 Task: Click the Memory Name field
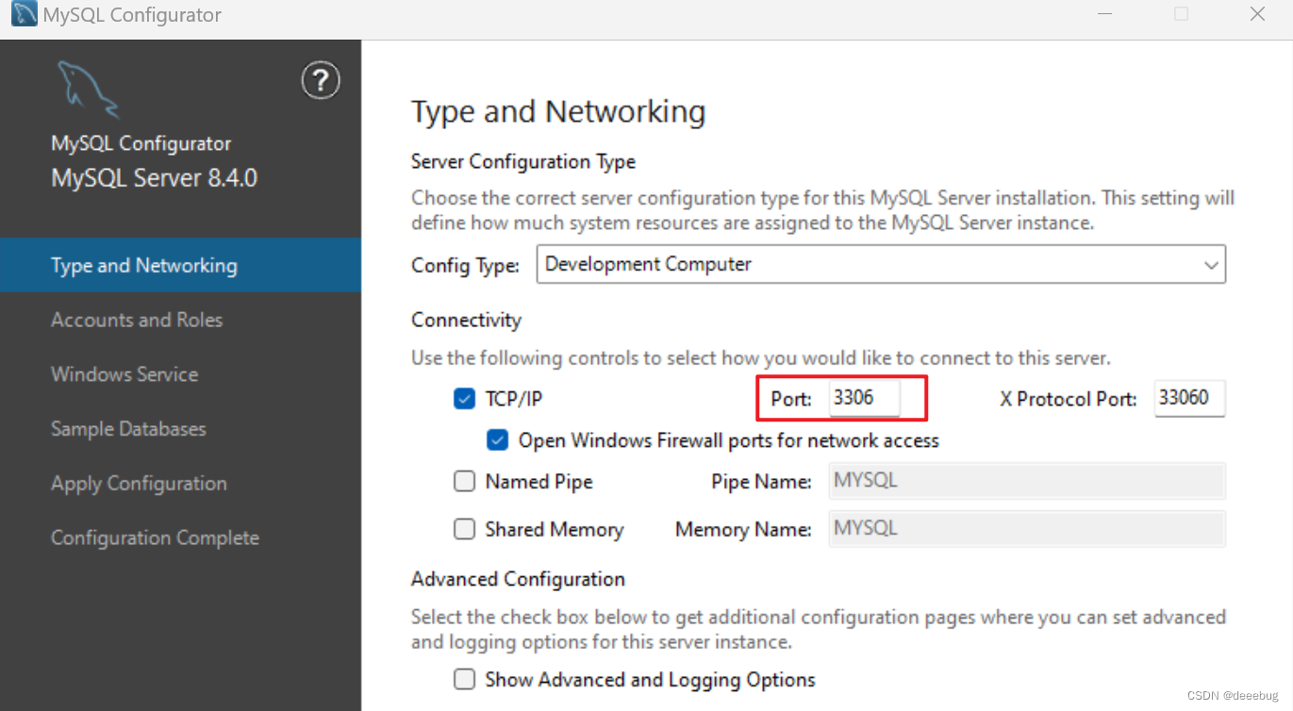pyautogui.click(x=1027, y=528)
